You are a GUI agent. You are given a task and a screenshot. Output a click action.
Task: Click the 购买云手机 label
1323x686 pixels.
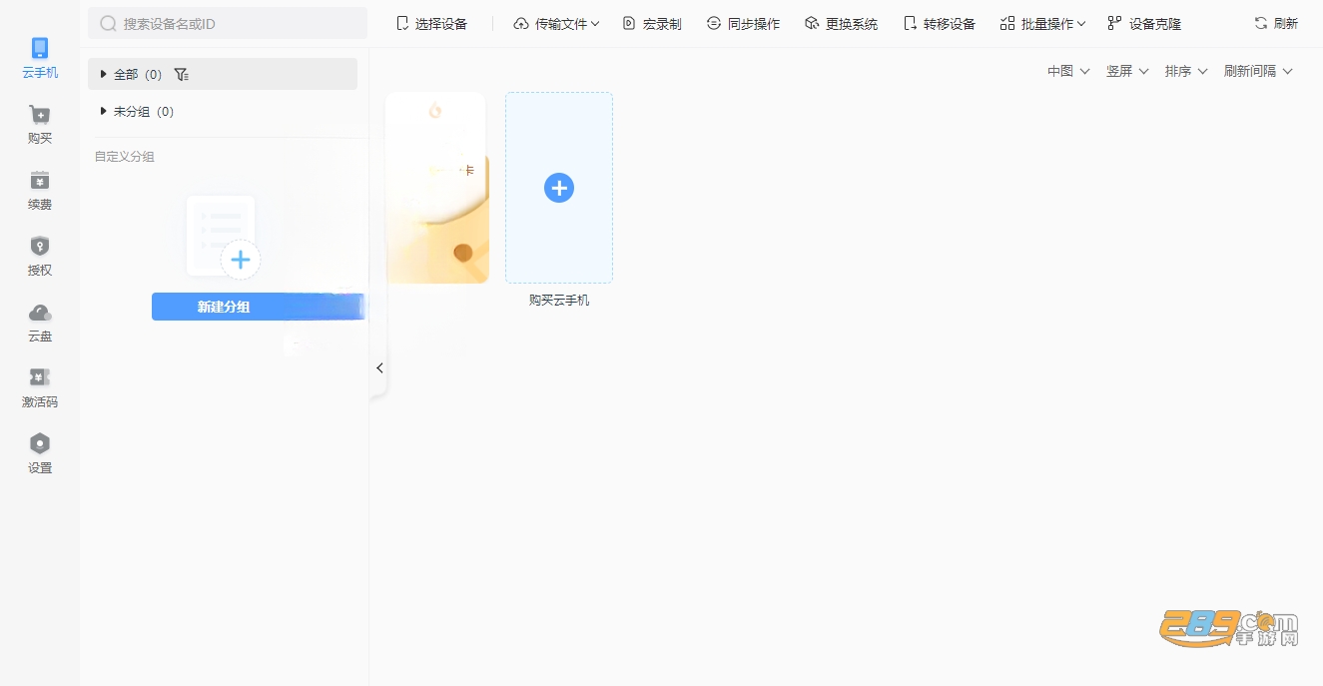click(559, 300)
